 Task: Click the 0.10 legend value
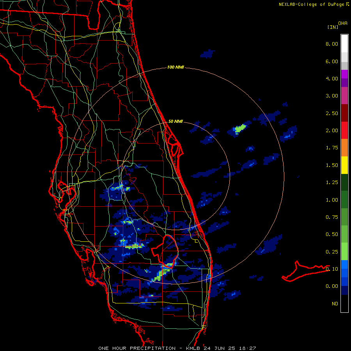pos(332,269)
